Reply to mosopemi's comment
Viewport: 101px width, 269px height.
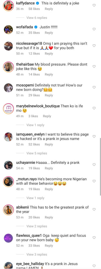tap(49, 95)
